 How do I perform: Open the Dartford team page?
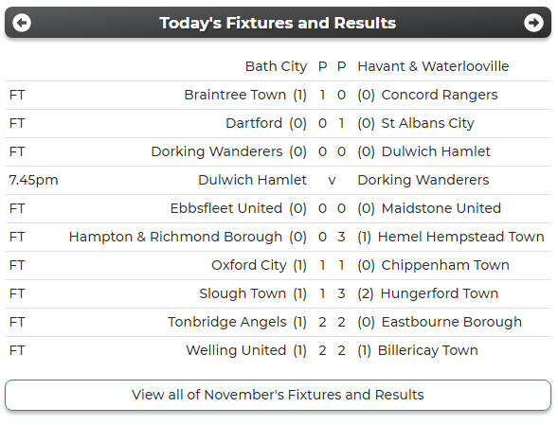[x=254, y=123]
